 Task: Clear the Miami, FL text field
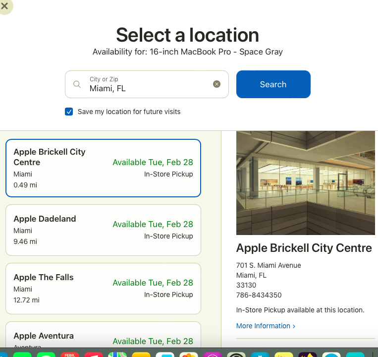coord(216,84)
